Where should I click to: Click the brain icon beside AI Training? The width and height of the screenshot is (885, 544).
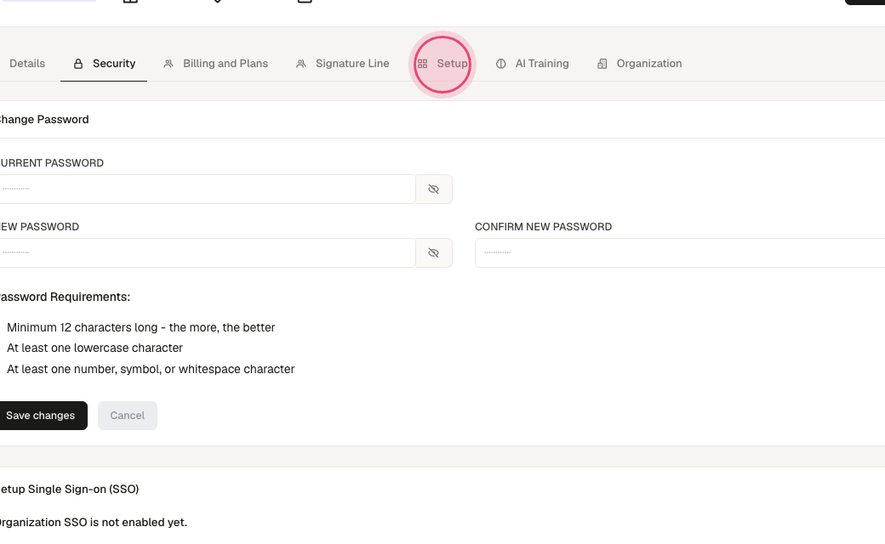[500, 64]
